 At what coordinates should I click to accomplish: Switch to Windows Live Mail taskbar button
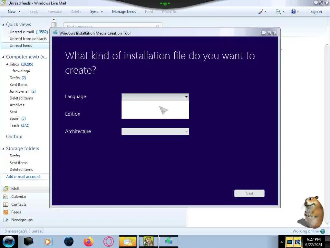(x=128, y=242)
